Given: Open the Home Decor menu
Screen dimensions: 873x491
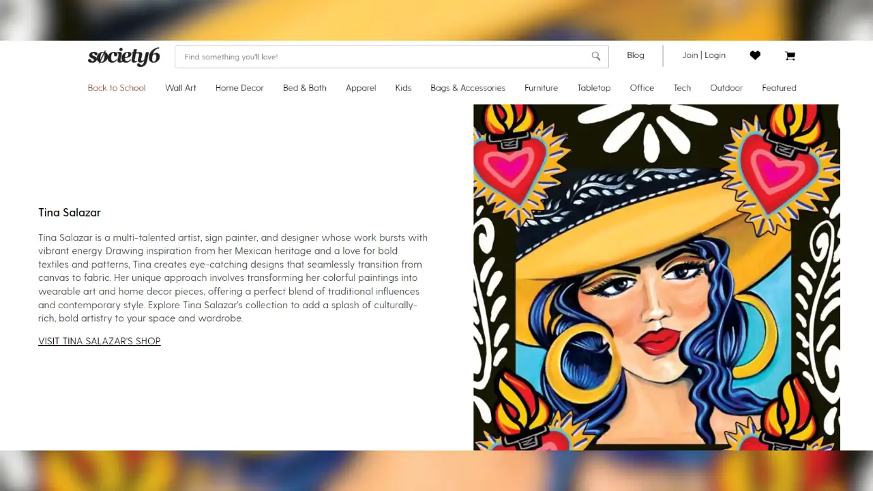Looking at the screenshot, I should pos(239,88).
